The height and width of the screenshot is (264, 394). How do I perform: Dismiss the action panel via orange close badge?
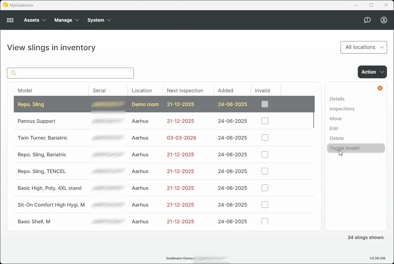coord(380,88)
